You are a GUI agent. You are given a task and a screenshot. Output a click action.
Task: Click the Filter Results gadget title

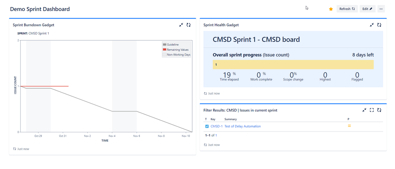(240, 110)
